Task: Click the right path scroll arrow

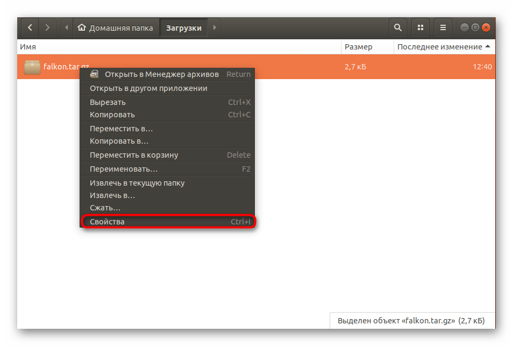Action: point(215,27)
